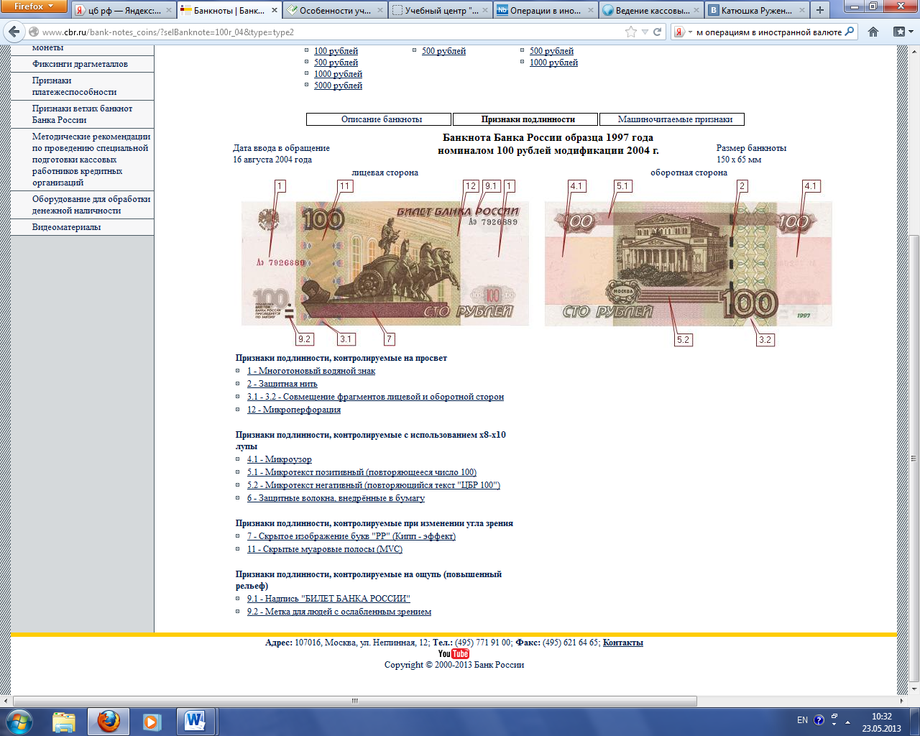Screen dimensions: 920x736
Task: Switch to the 'Учебный центр' tab
Action: [441, 10]
